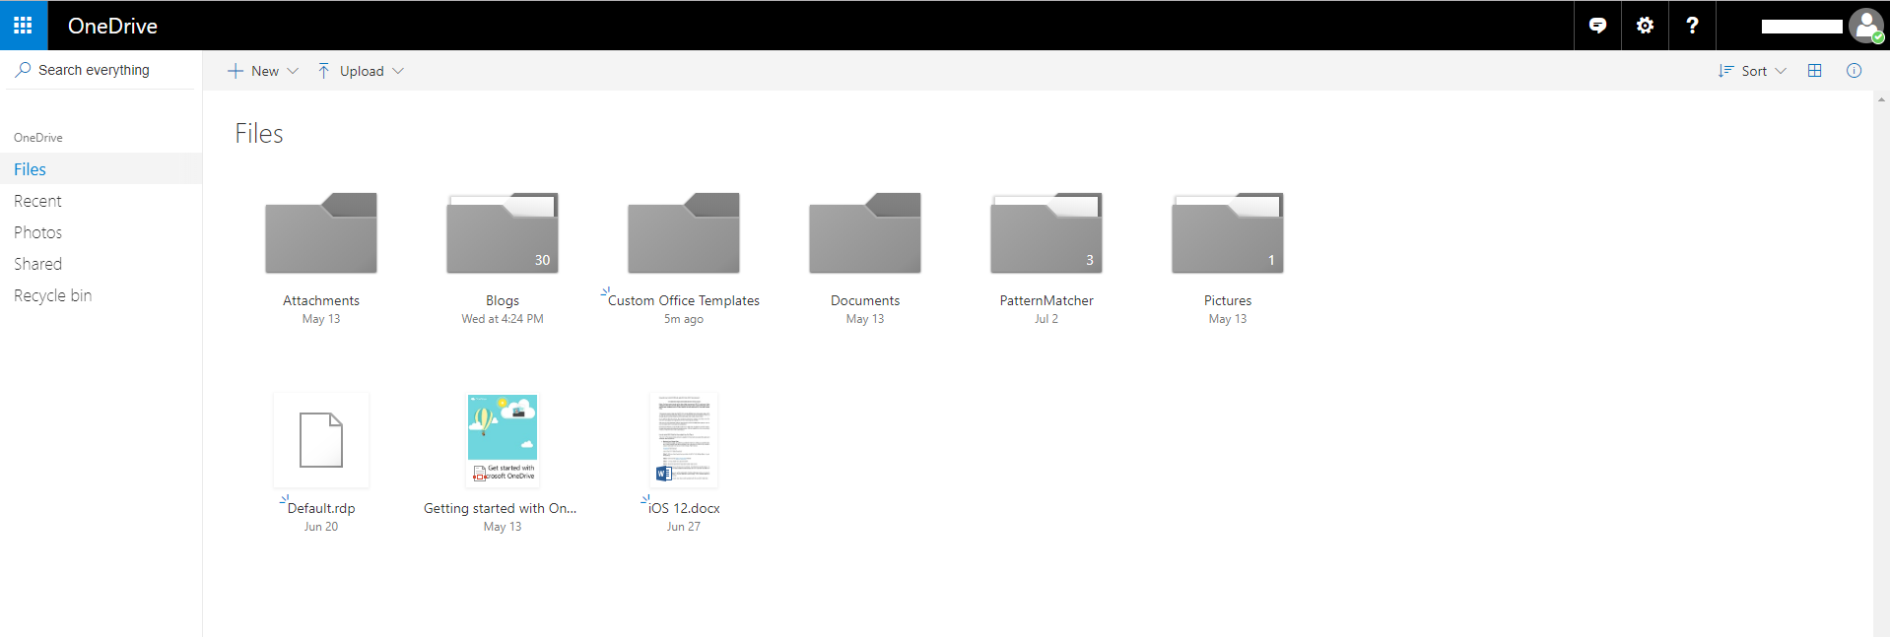
Task: Click the PatternMatcher folder name
Action: pyautogui.click(x=1046, y=300)
